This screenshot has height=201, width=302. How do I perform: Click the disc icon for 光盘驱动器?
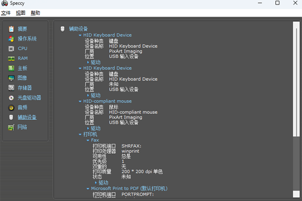(11, 97)
